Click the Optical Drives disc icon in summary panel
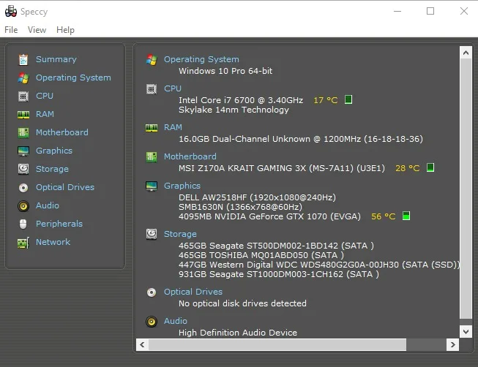The image size is (478, 367). (152, 292)
